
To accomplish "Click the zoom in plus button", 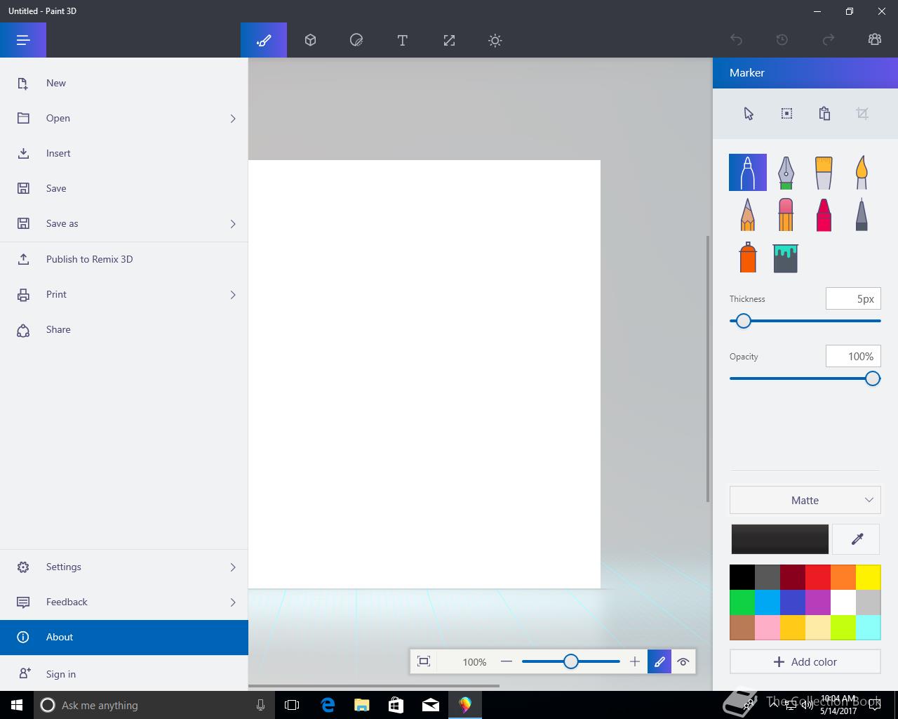I will 635,661.
